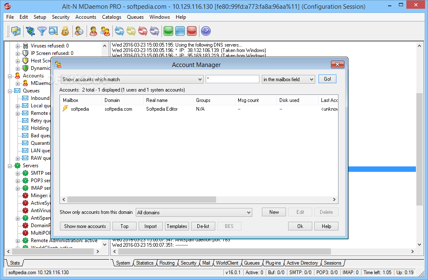Open the Security menu
Image resolution: width=428 pixels, height=280 pixels.
(61, 17)
